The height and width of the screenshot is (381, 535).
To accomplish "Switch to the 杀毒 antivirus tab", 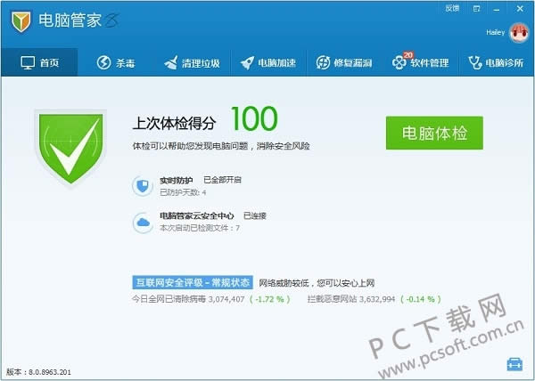I will 116,62.
